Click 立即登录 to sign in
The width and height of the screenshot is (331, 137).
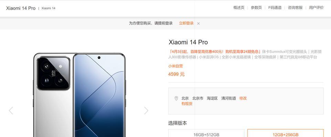coord(186,23)
